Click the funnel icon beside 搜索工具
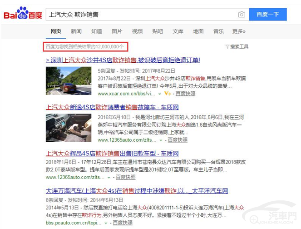The image size is (301, 229). [227, 47]
